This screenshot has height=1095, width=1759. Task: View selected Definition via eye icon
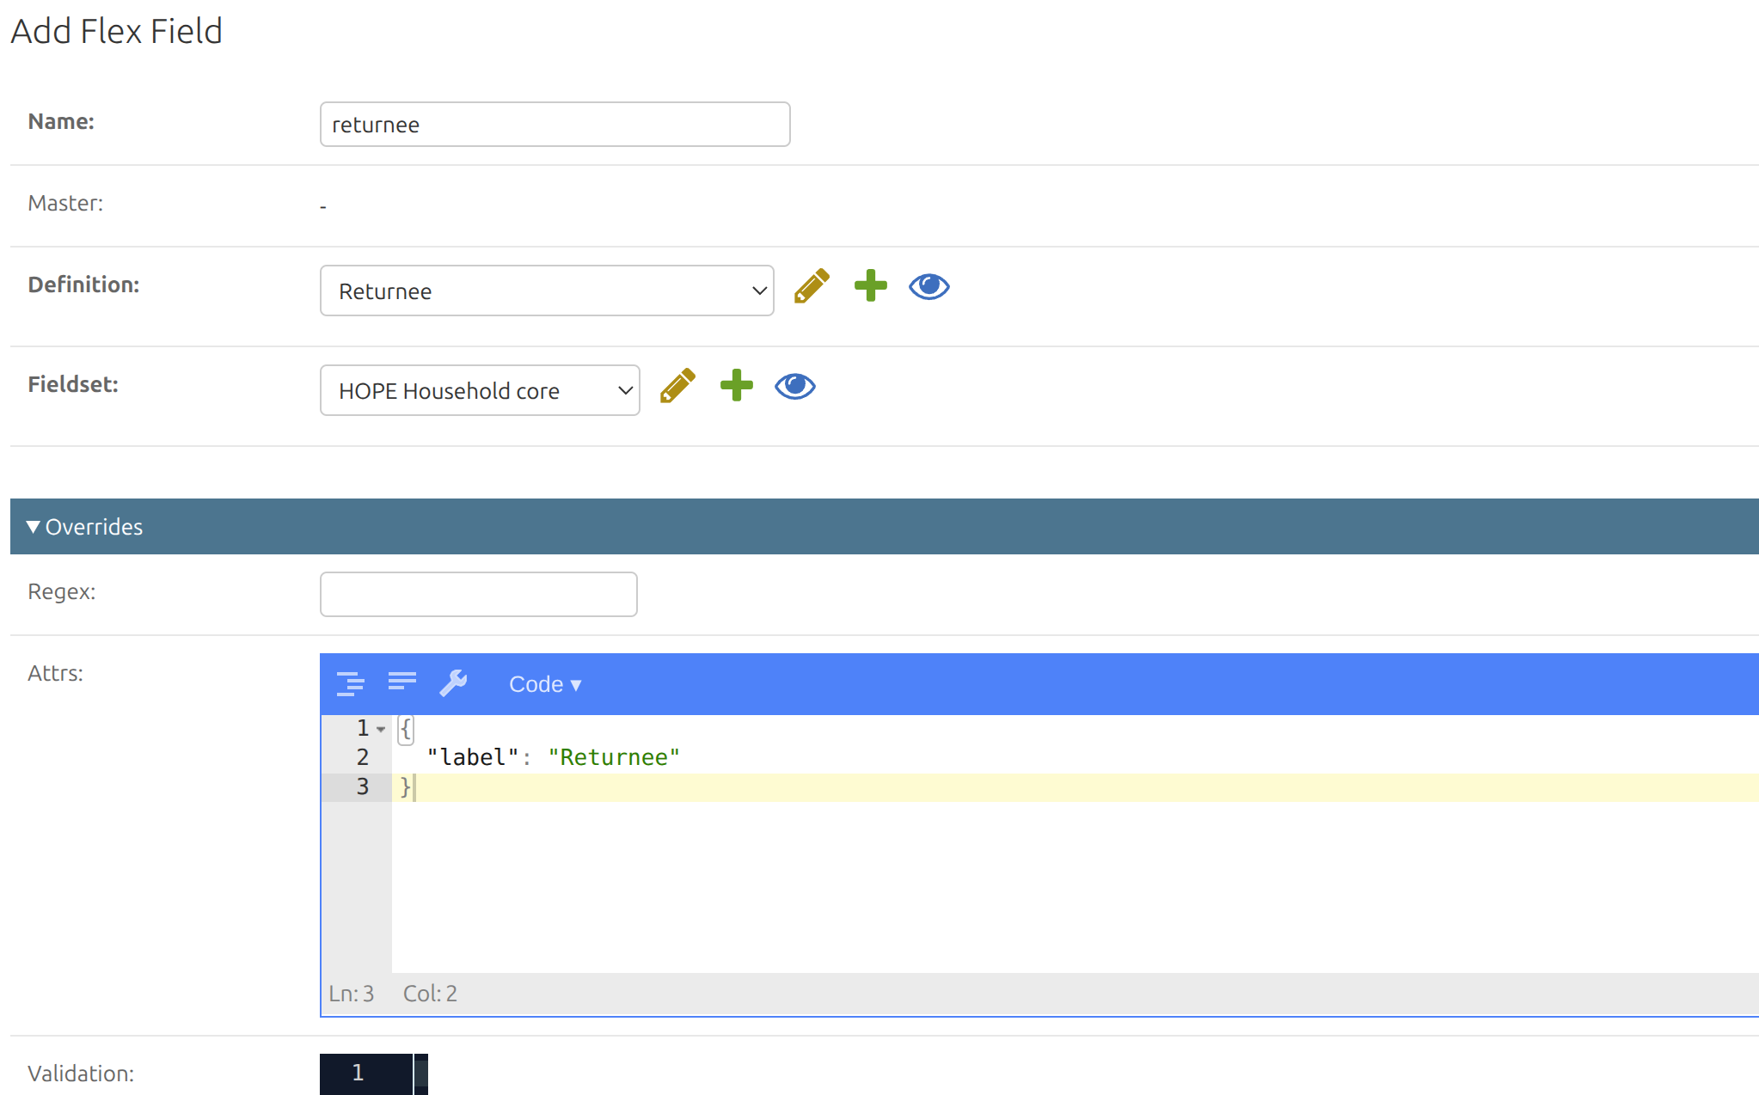pos(929,286)
